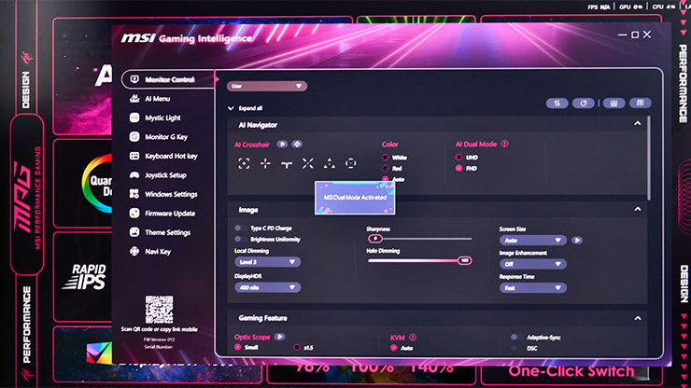Screen dimensions: 691x388
Task: Select the X-shaped AI crosshair icon
Action: pyautogui.click(x=308, y=163)
